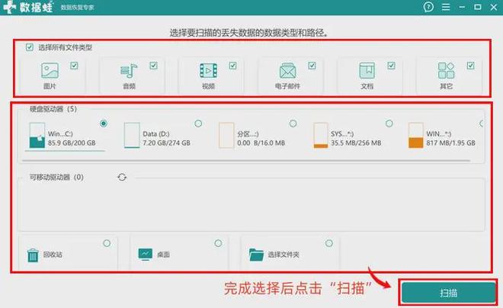Open the hamburger menu in title bar
The height and width of the screenshot is (308, 503).
(x=447, y=8)
